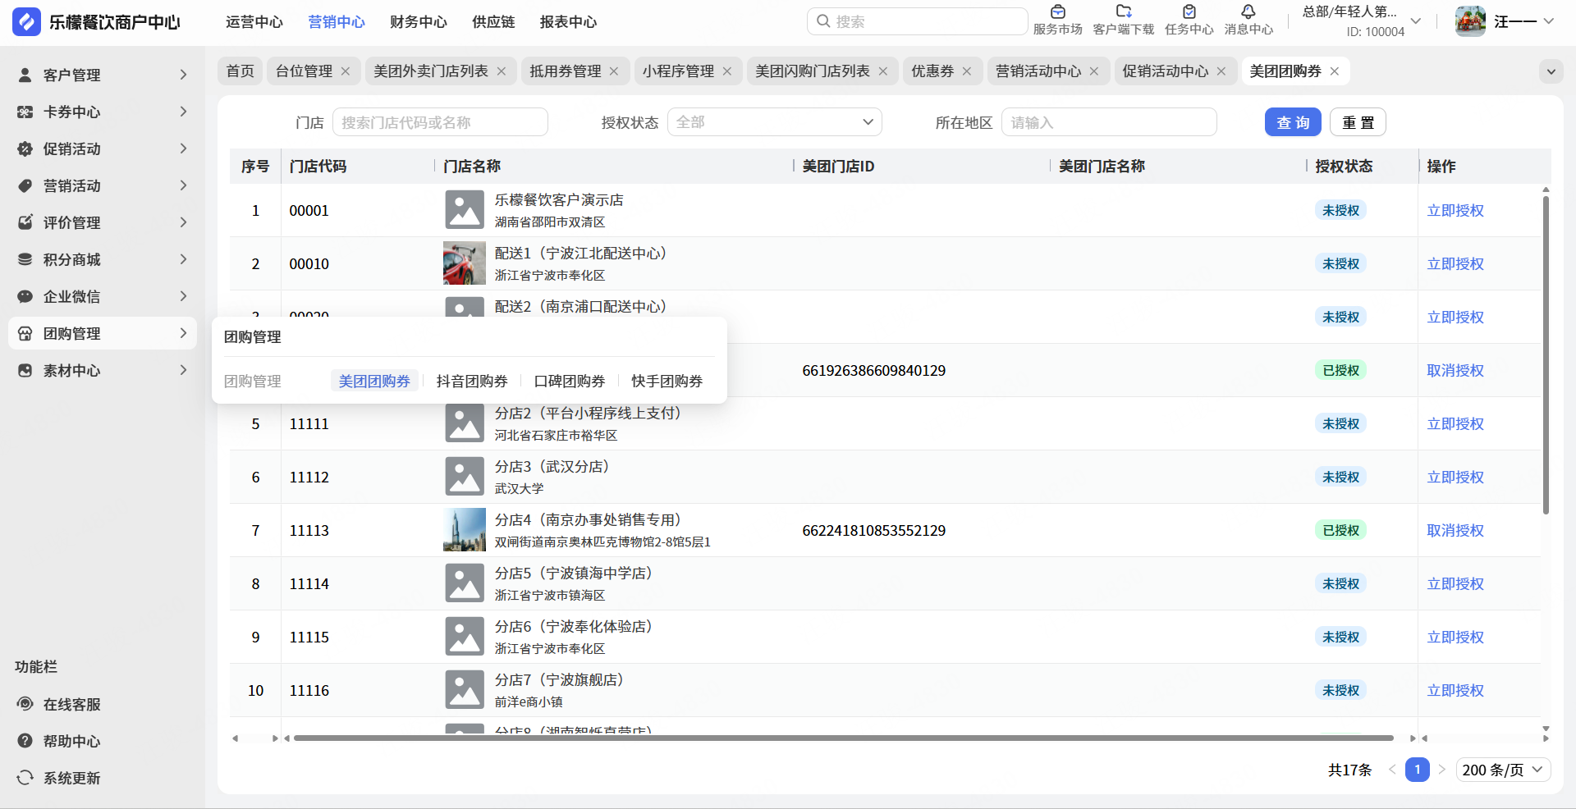Click the 查询 search button
The width and height of the screenshot is (1576, 809).
(1293, 122)
